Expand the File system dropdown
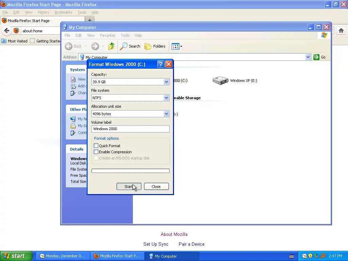348x261 pixels. [166, 98]
